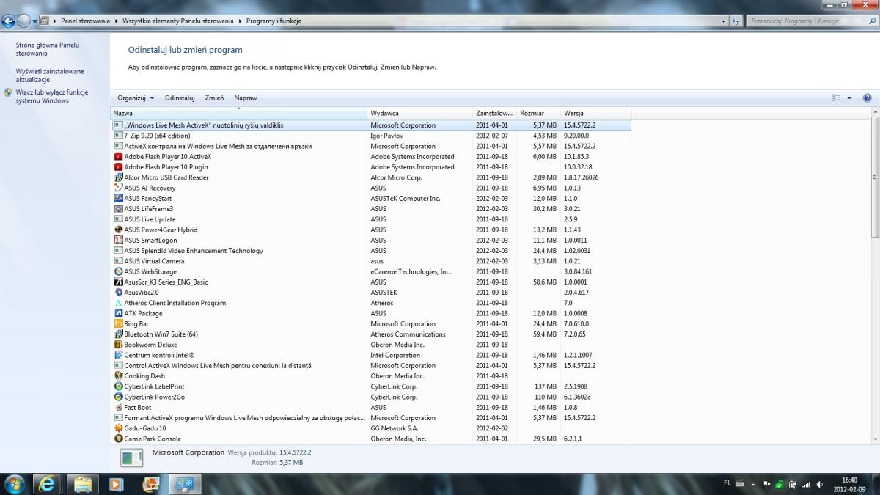880x495 pixels.
Task: Click the ASUS WebStorage icon
Action: point(118,271)
